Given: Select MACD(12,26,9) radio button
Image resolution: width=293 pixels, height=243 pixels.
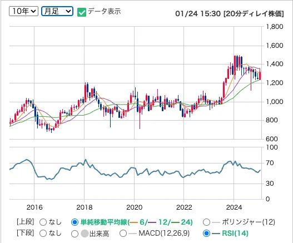Looking at the screenshot, I should [x=123, y=234].
